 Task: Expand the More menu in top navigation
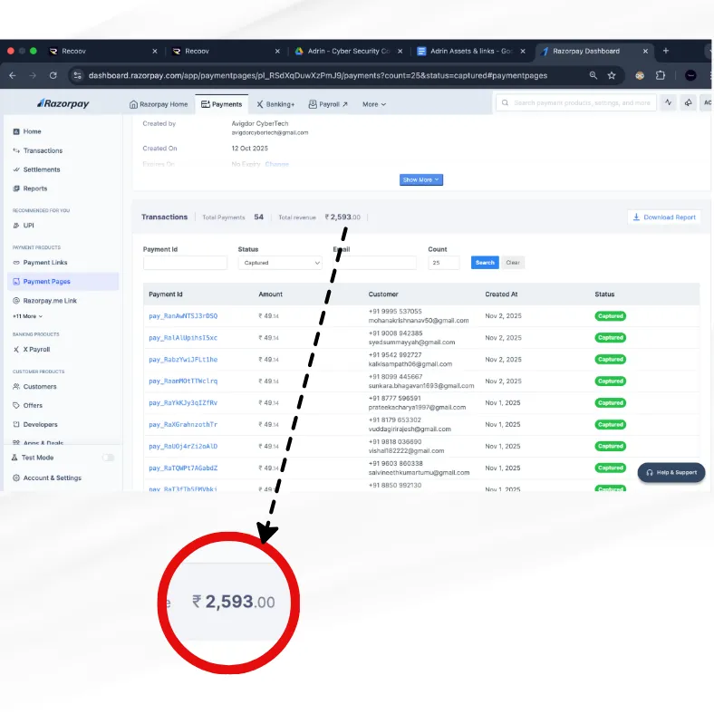[374, 104]
